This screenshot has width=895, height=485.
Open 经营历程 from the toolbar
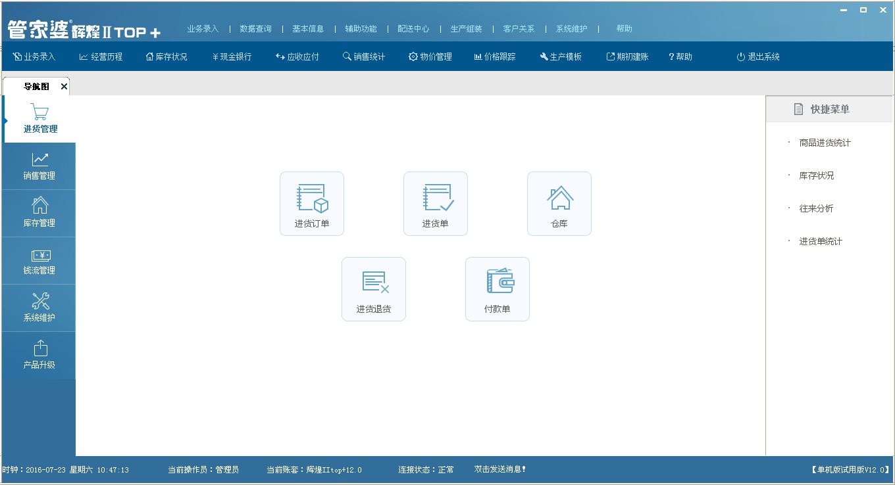[x=101, y=57]
